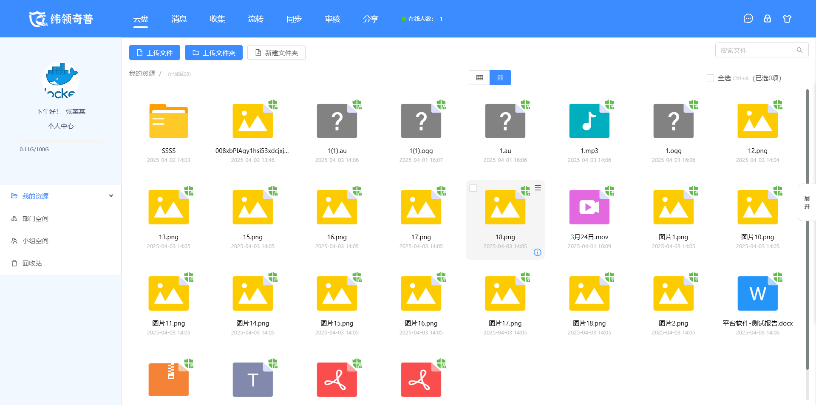Click the Docker whale user avatar

[61, 80]
